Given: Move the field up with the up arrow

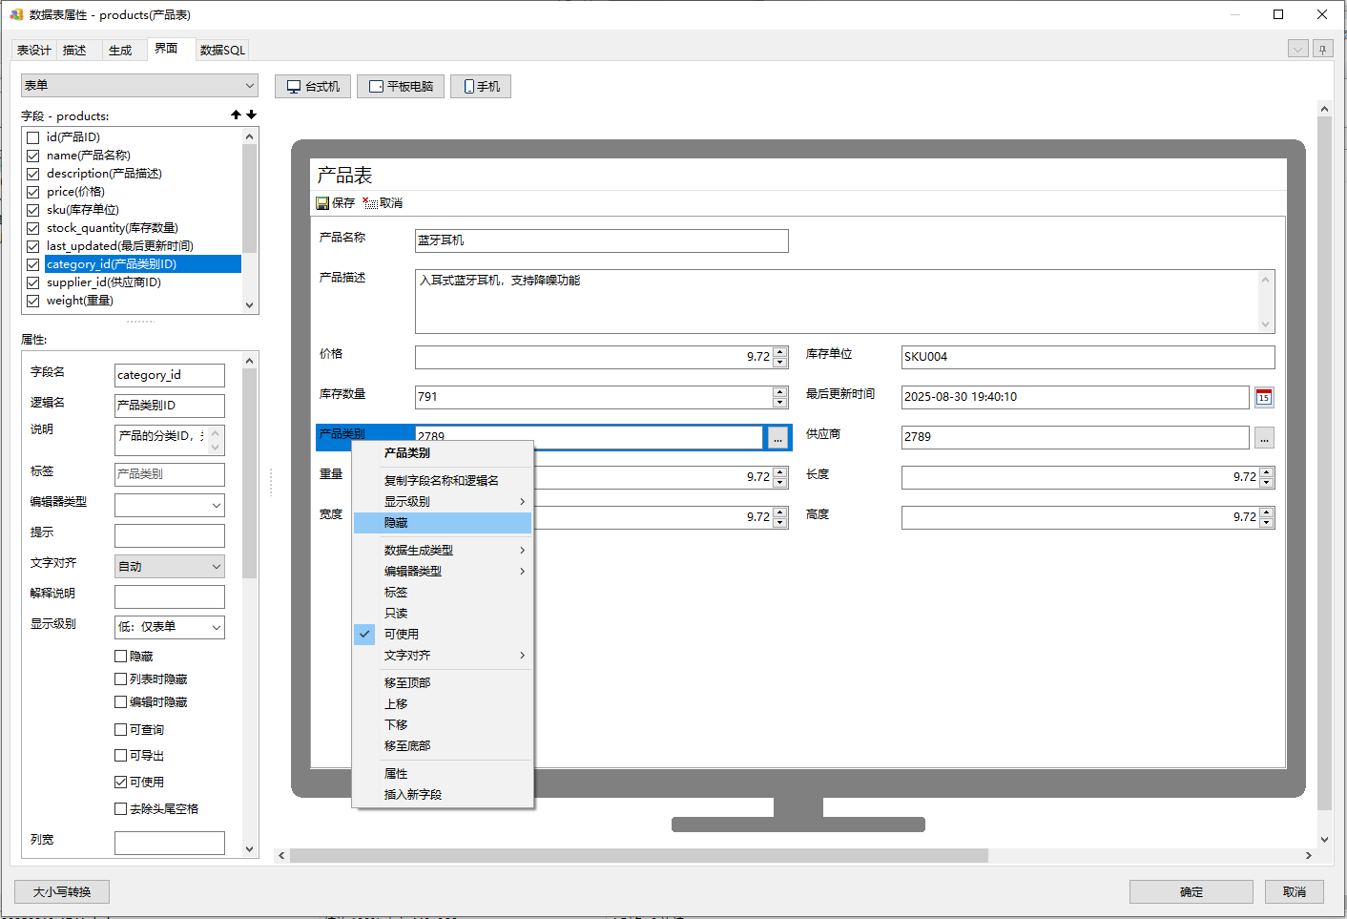Looking at the screenshot, I should 236,115.
